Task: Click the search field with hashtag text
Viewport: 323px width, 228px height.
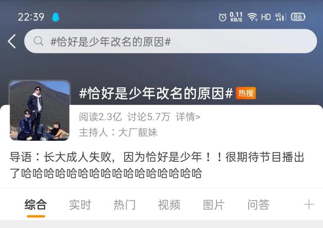Action: pyautogui.click(x=171, y=41)
